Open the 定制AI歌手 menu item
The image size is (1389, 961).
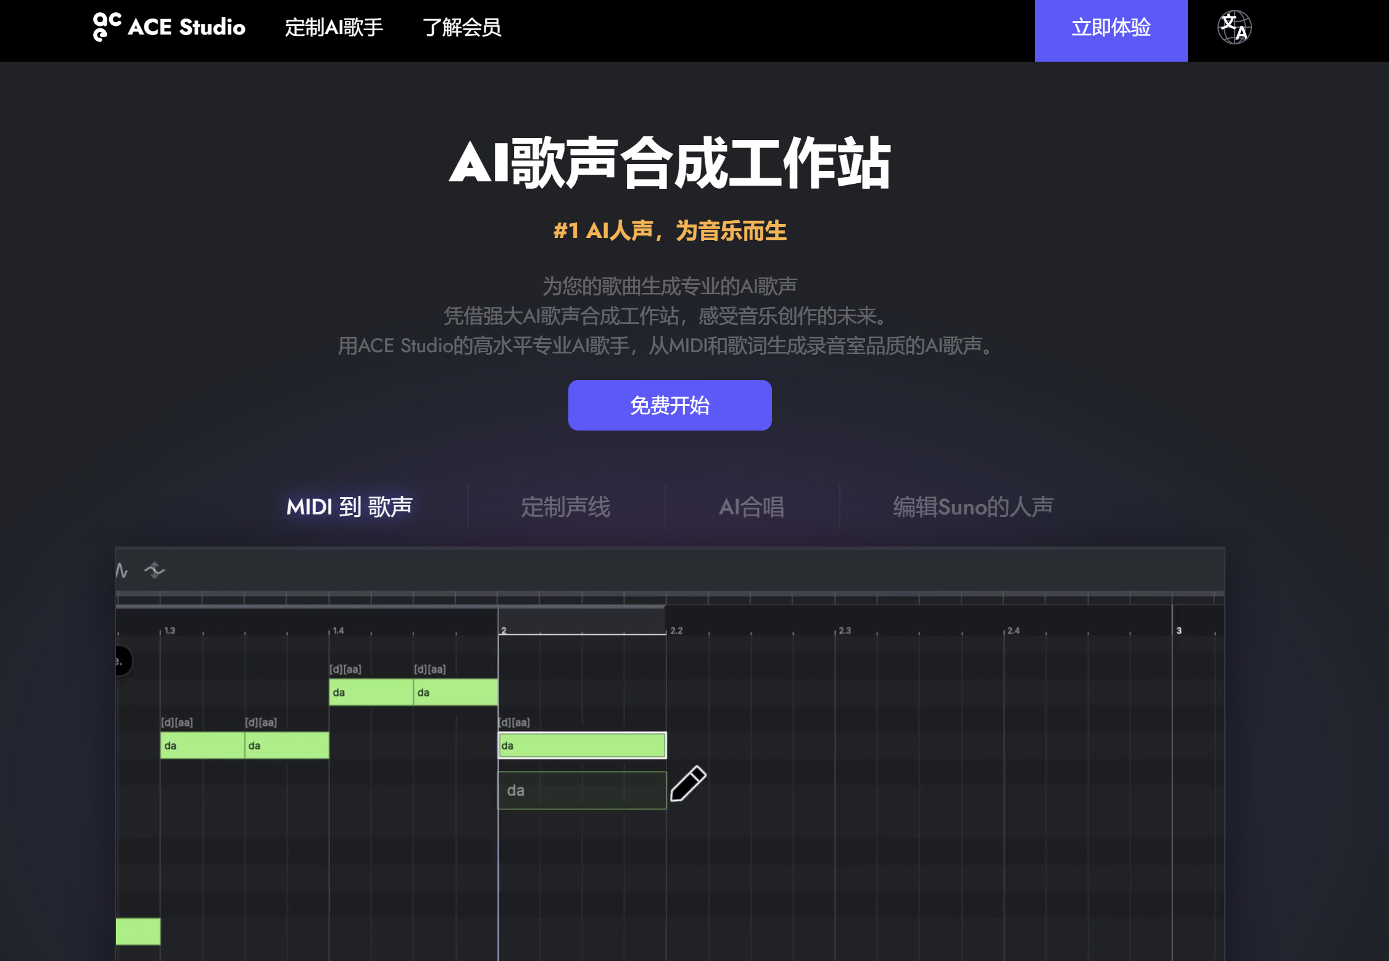(333, 28)
